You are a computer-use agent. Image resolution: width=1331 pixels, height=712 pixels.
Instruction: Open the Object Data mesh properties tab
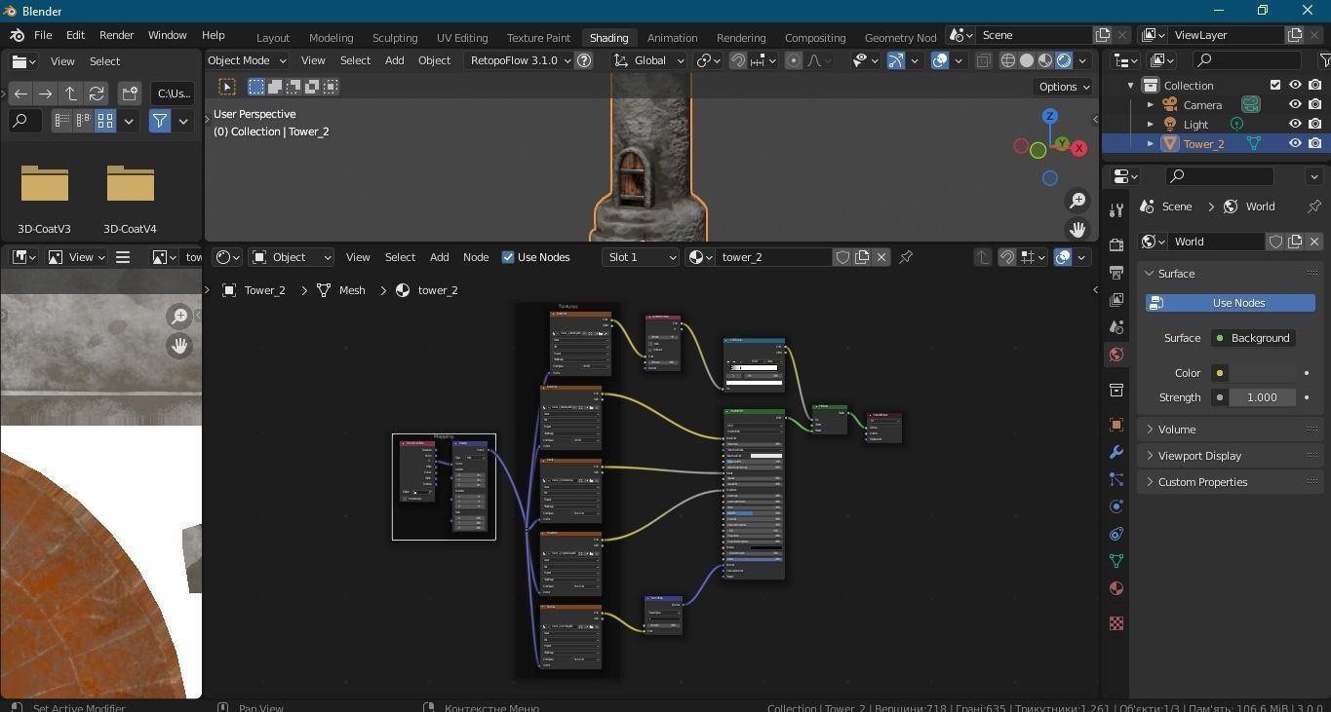tap(1116, 561)
